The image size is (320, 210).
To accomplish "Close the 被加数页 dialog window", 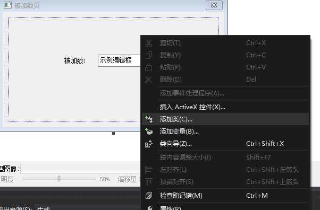I will 214,5.
